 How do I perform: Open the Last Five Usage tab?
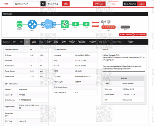pos(72,42)
